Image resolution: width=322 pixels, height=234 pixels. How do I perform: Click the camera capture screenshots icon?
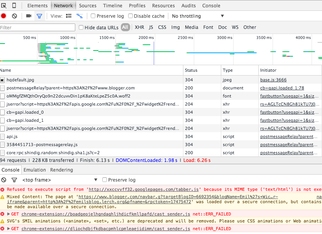pyautogui.click(x=29, y=16)
